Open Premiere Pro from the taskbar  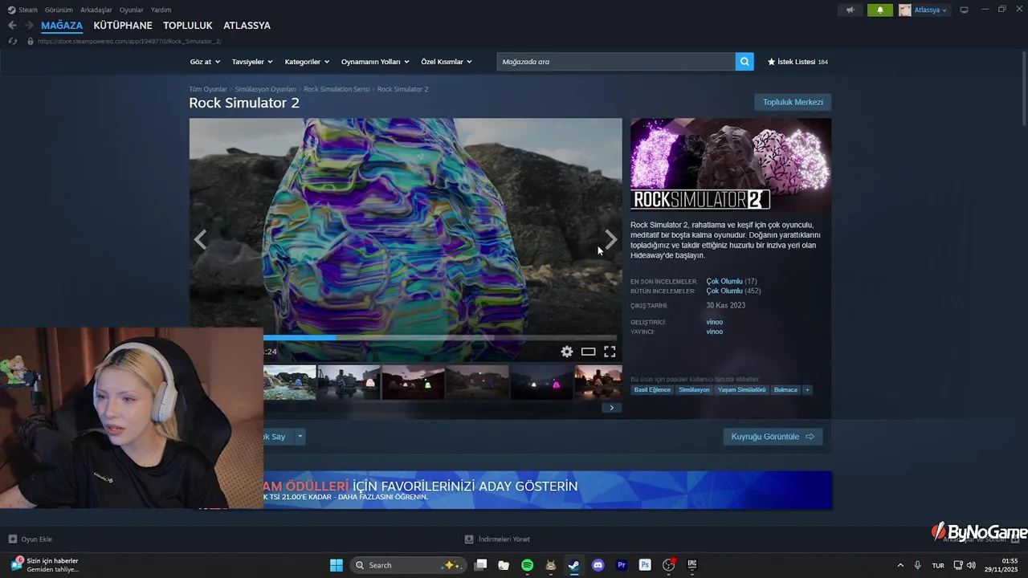coord(621,565)
